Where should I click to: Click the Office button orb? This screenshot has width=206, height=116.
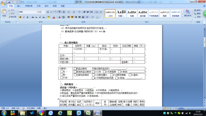(x=3, y=3)
